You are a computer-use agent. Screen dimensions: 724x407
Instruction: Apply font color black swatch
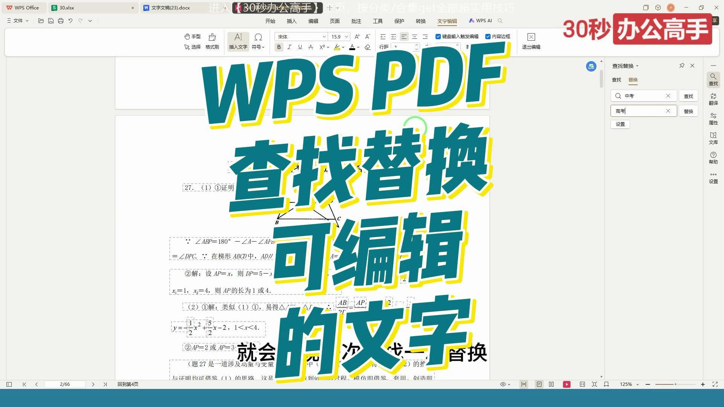click(352, 47)
